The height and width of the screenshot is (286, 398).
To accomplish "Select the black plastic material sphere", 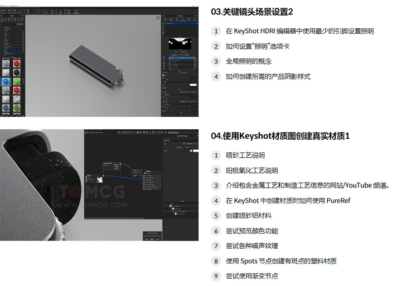I will point(17,73).
